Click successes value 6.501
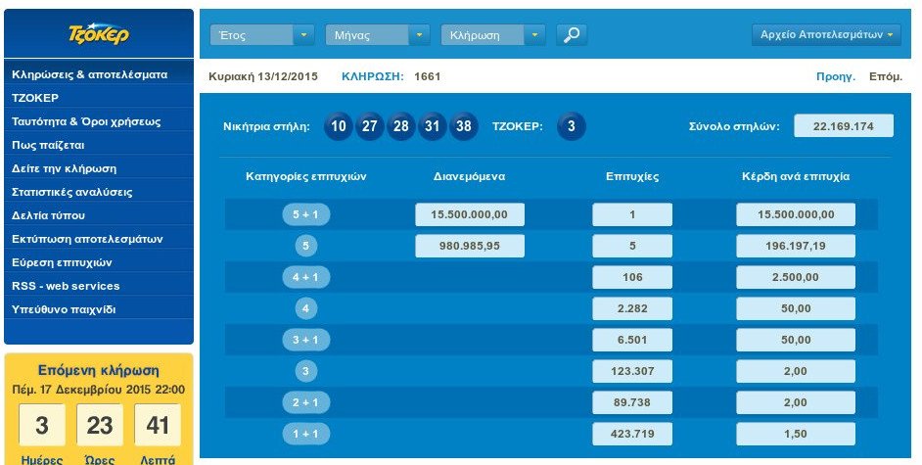Screen dimensions: 922x465 click(x=632, y=340)
